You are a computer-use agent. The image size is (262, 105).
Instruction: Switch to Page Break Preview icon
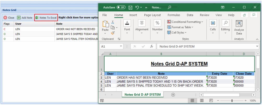point(211,101)
